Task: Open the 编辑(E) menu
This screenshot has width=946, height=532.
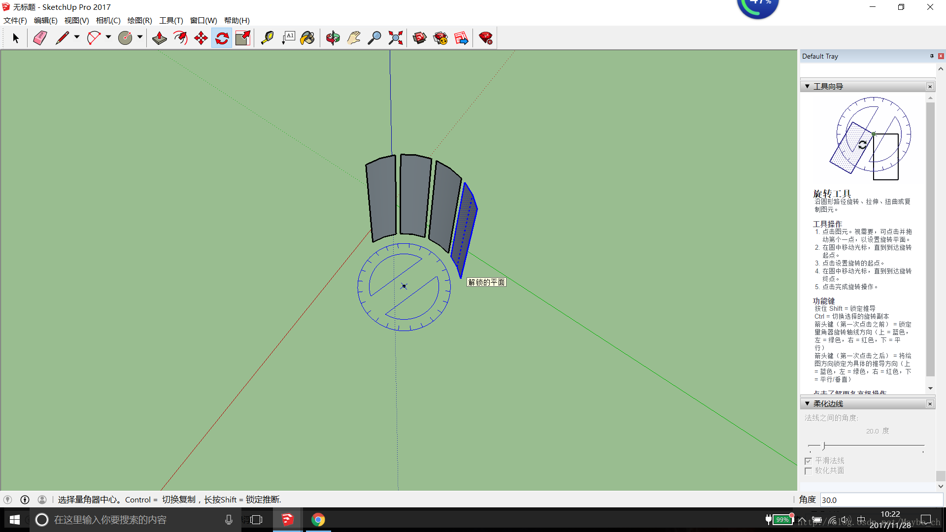Action: click(45, 20)
